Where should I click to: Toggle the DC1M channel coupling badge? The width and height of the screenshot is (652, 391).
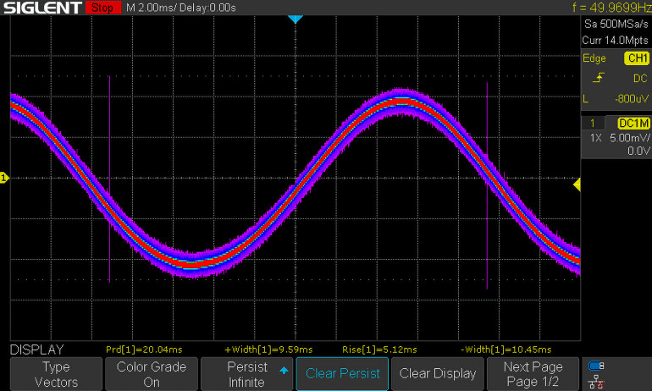[633, 124]
